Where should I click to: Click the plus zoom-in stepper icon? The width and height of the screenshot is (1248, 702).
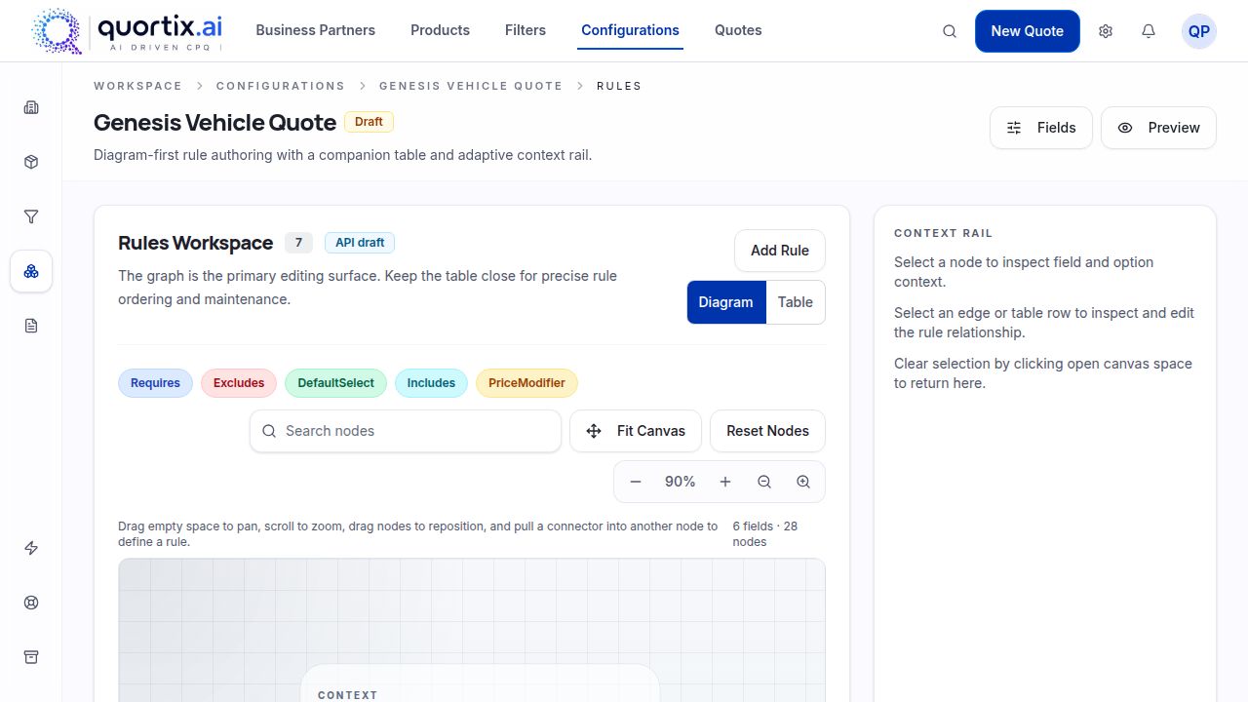pos(725,482)
